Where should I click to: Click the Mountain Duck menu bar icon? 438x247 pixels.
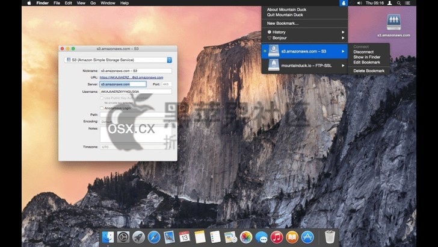pyautogui.click(x=344, y=3)
